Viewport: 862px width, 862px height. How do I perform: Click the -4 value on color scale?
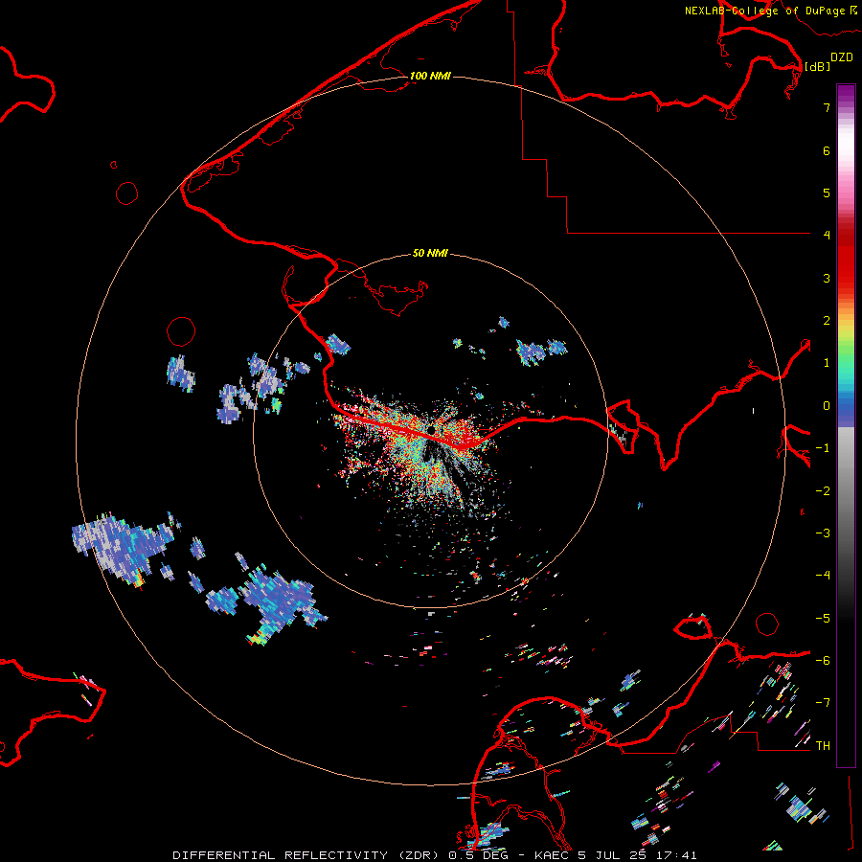click(823, 576)
